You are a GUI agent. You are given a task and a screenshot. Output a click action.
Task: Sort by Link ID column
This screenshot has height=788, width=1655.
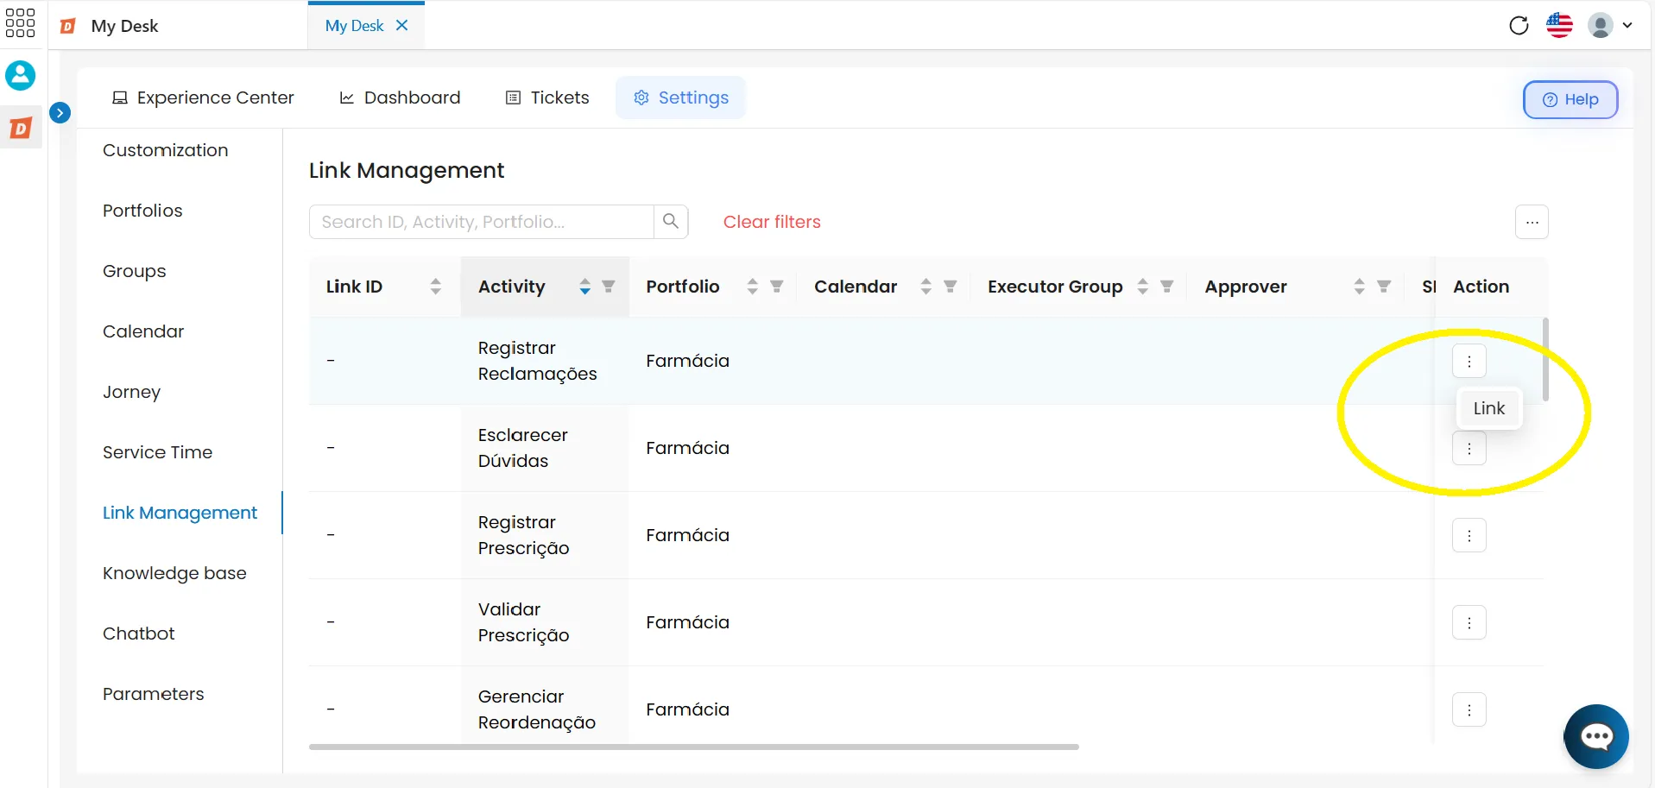point(435,287)
